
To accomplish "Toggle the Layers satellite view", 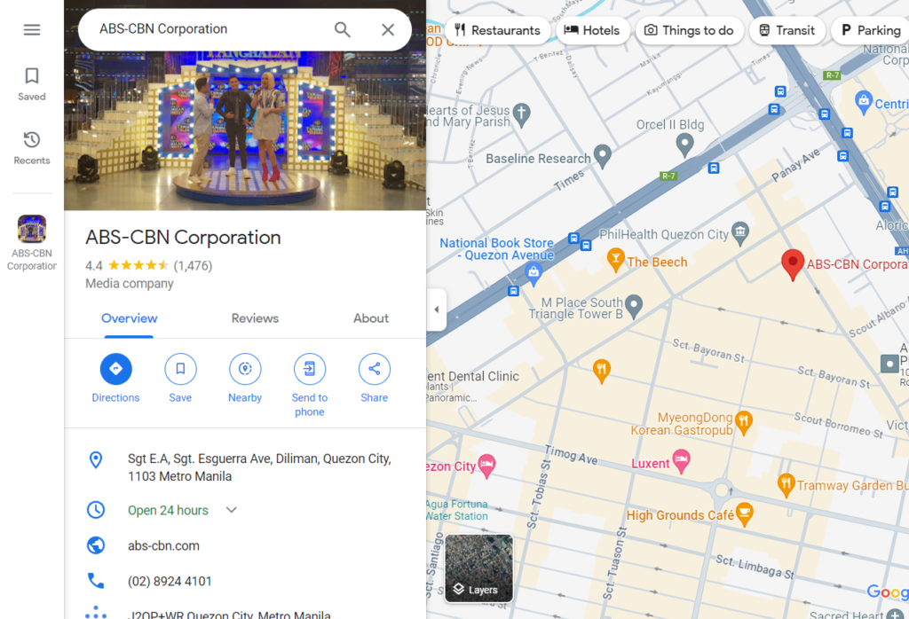I will 478,568.
